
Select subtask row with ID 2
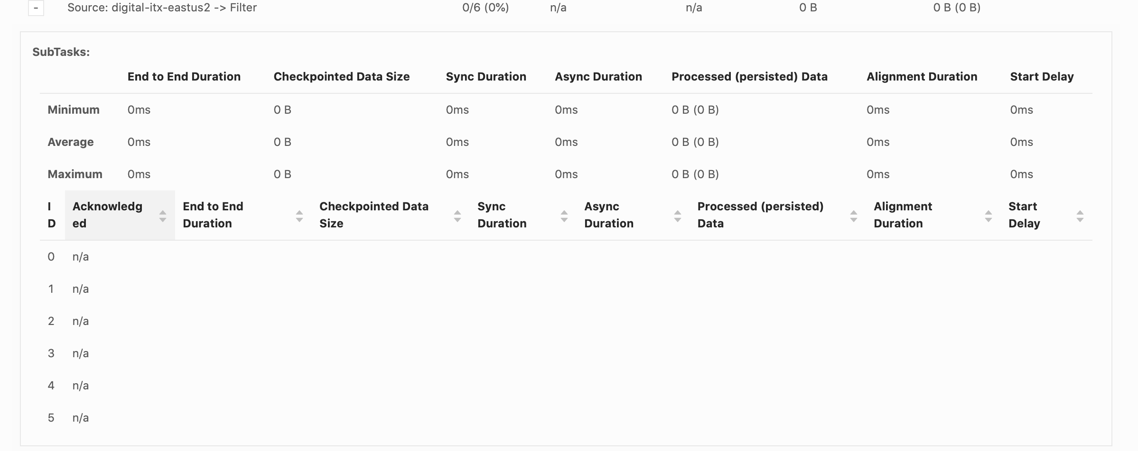(x=51, y=321)
